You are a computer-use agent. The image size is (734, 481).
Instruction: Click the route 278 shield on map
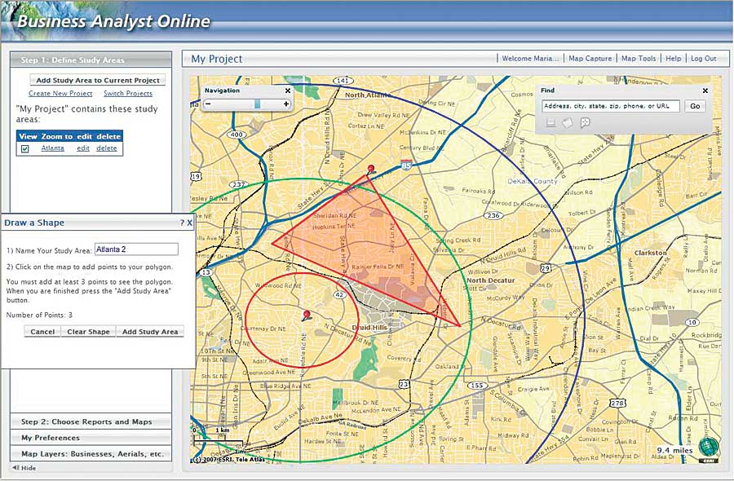click(x=617, y=404)
